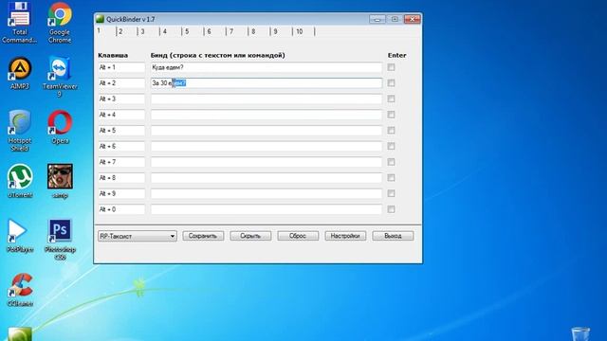Open Photoshop CS6 desktop shortcut

pos(60,240)
